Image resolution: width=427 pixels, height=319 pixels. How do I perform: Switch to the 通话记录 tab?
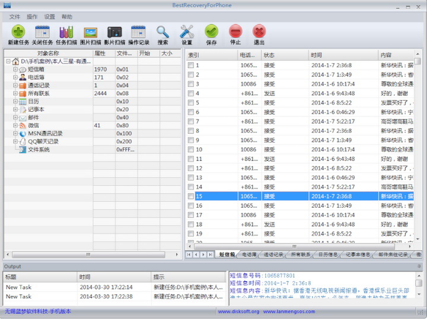coord(273,254)
